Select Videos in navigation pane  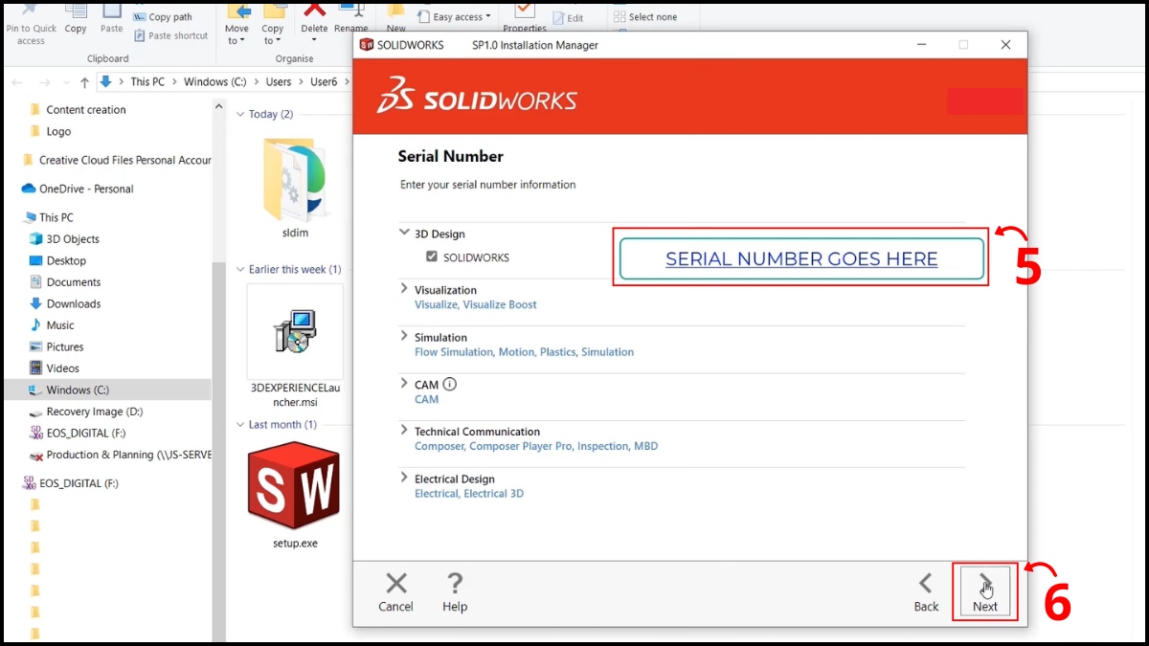[x=54, y=368]
